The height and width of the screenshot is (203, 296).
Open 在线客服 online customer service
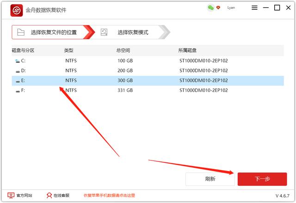pos(58,196)
